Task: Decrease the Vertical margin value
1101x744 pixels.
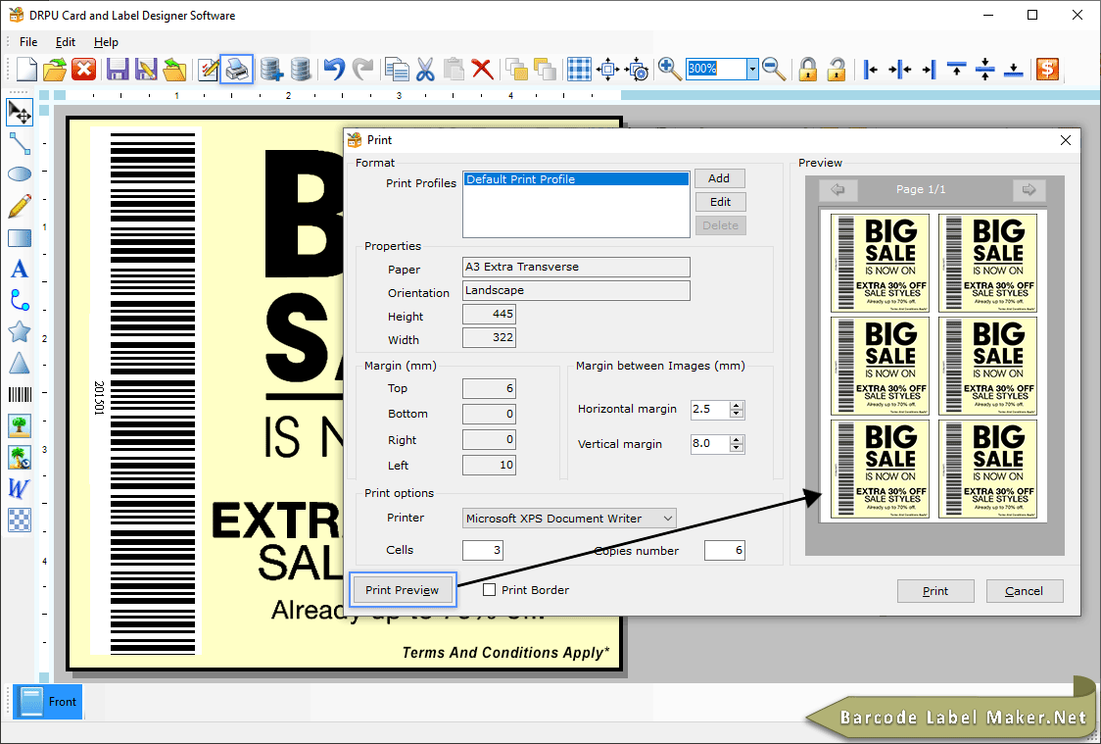Action: point(736,448)
